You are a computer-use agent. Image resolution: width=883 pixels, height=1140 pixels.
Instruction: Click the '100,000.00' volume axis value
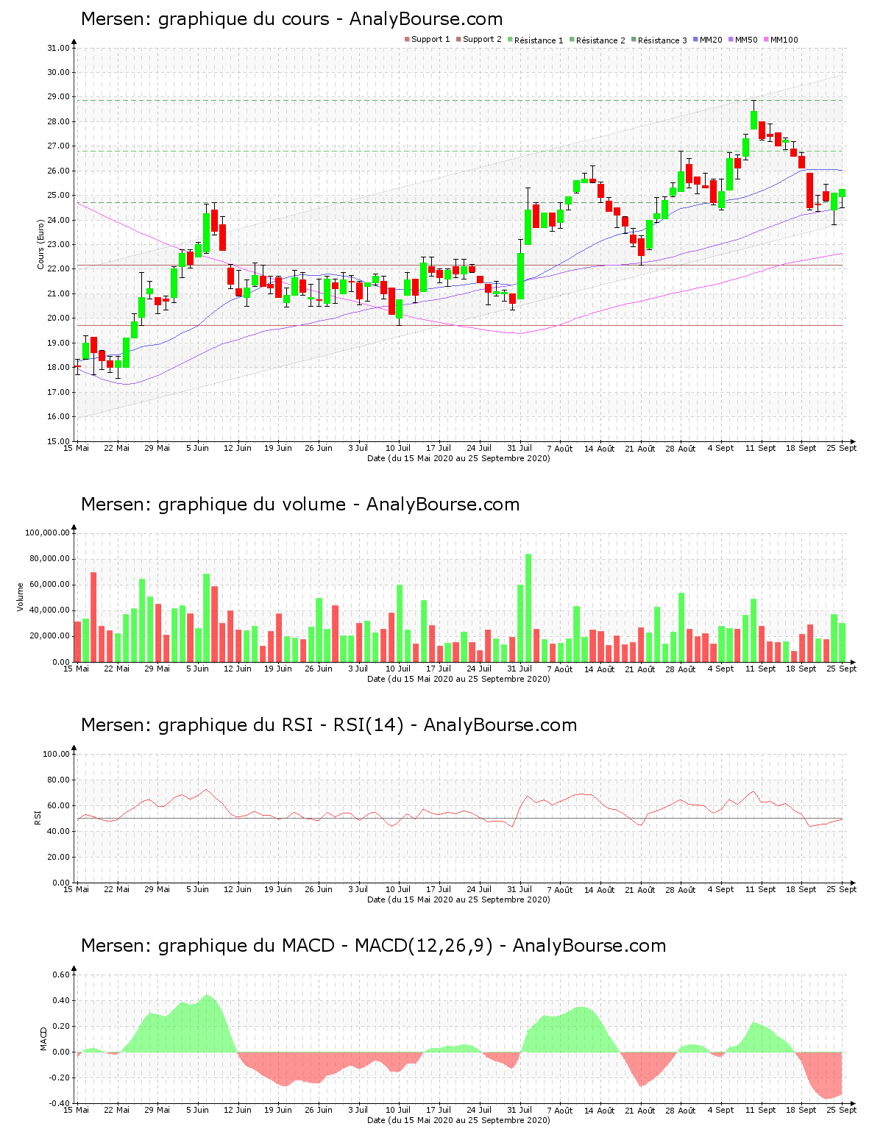[x=48, y=532]
